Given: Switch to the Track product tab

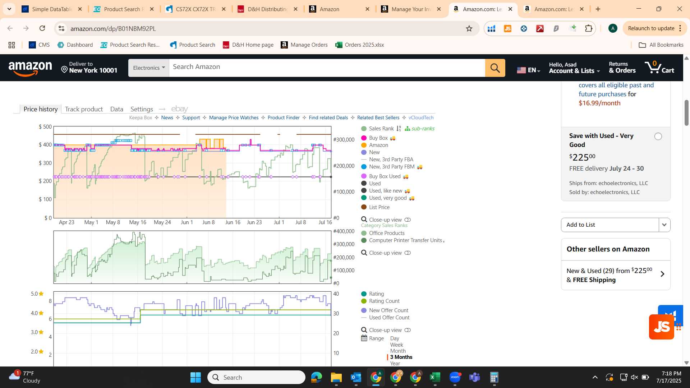Looking at the screenshot, I should (84, 109).
